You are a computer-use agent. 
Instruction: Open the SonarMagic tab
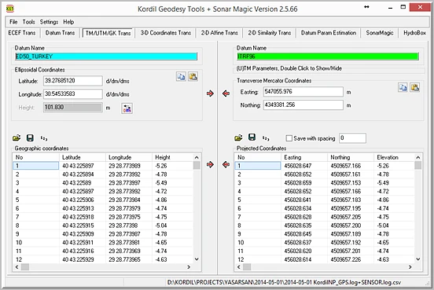click(x=380, y=33)
